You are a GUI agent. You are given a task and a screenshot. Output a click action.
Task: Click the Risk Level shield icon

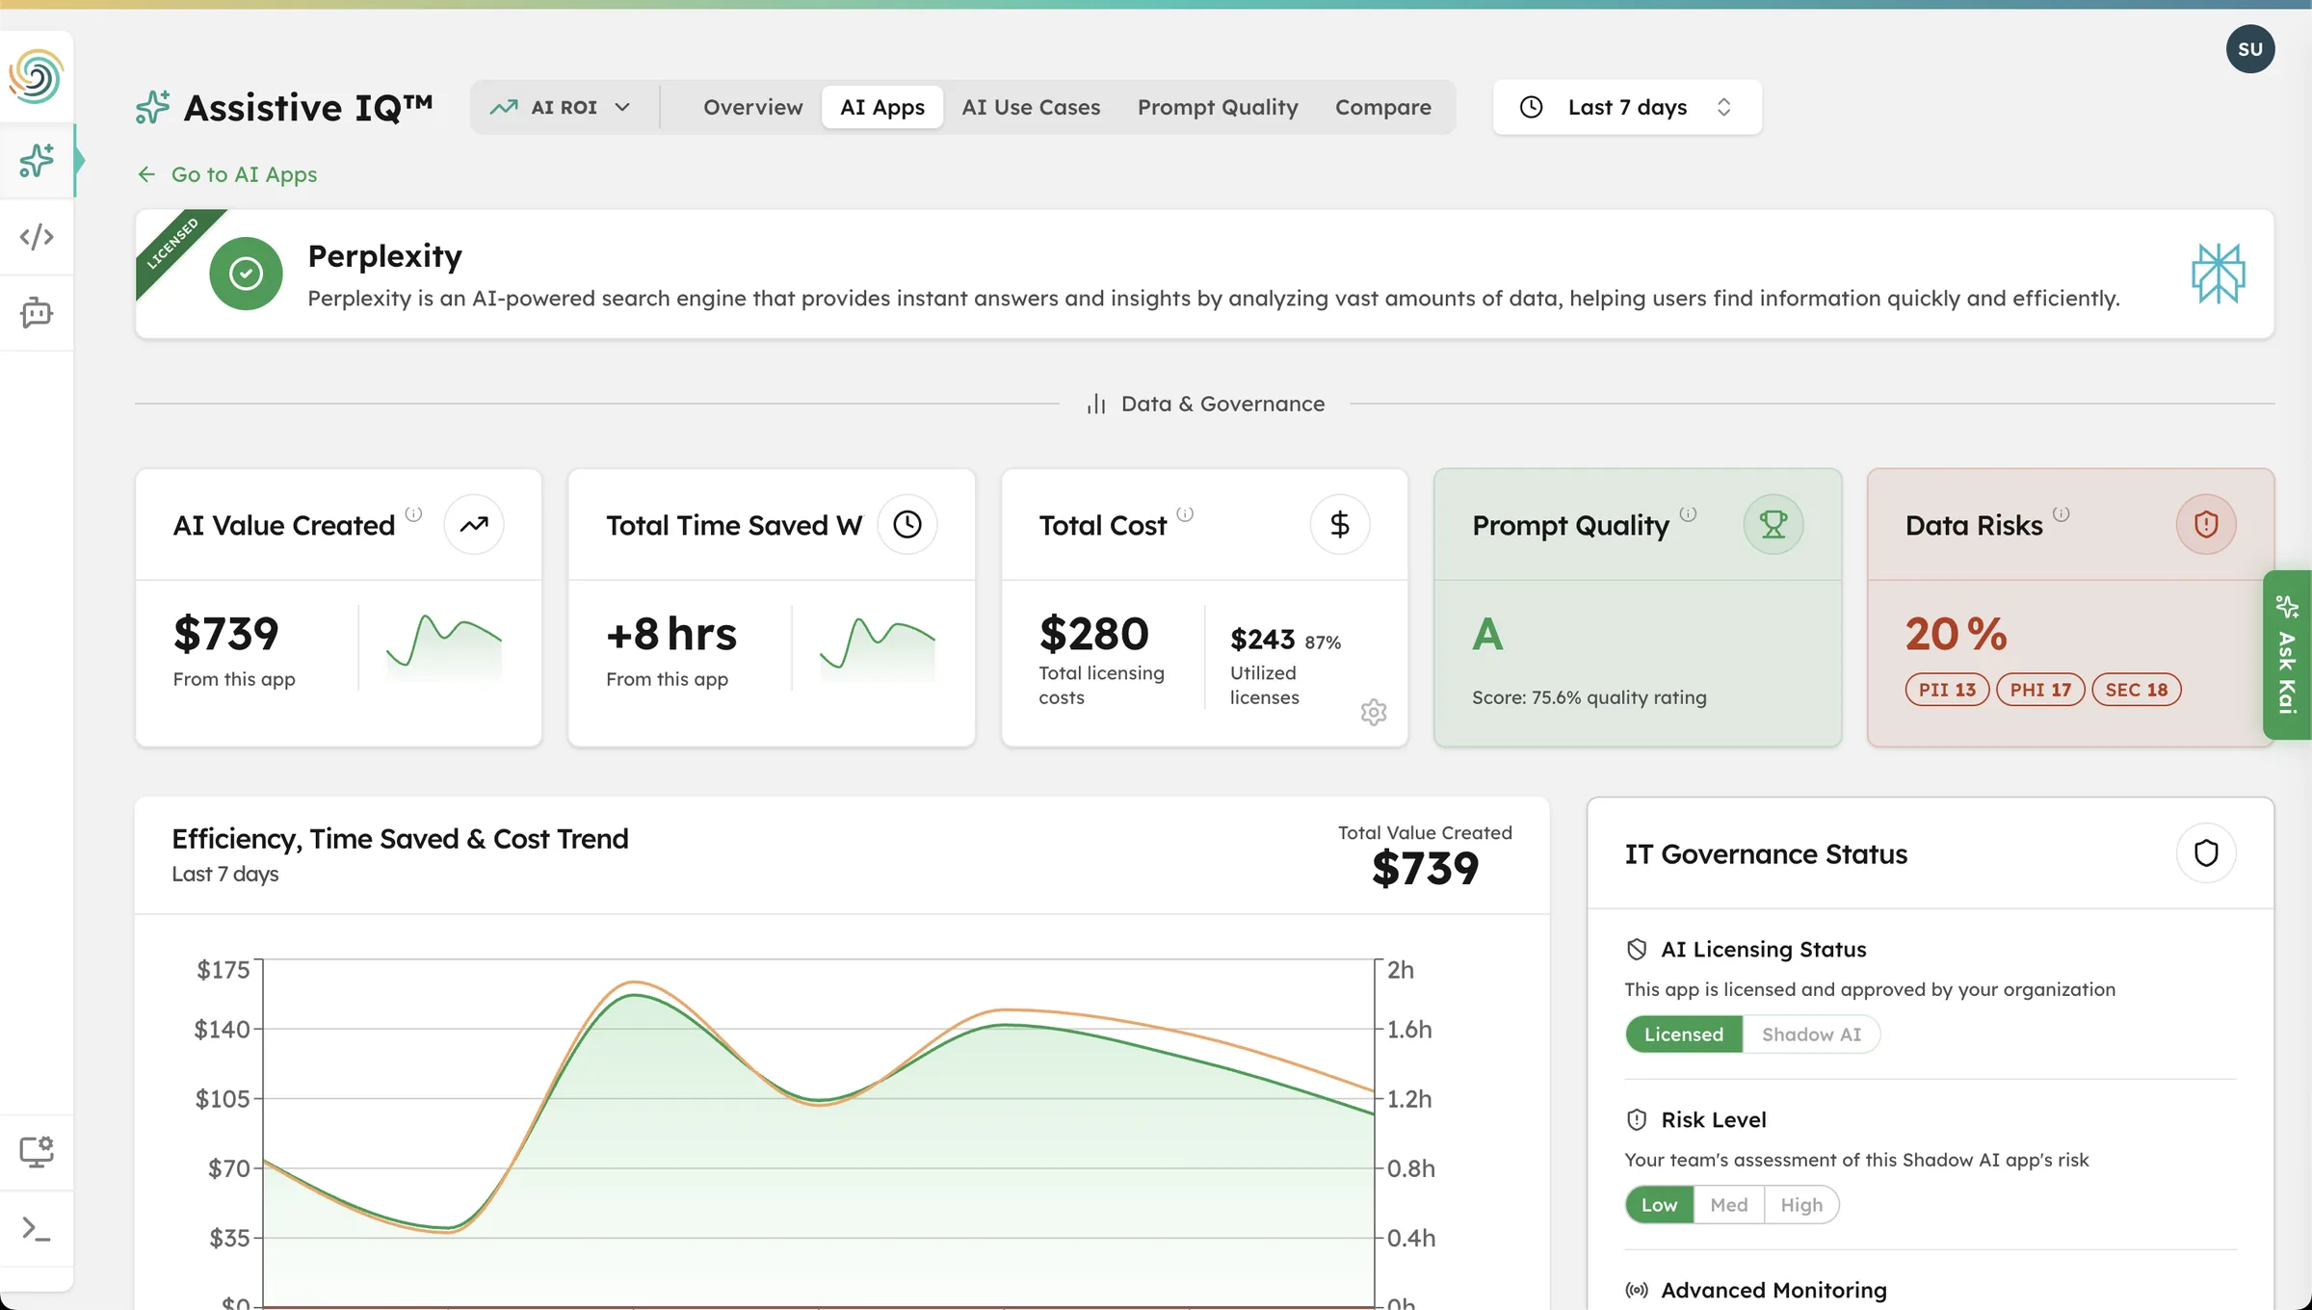click(x=1637, y=1119)
